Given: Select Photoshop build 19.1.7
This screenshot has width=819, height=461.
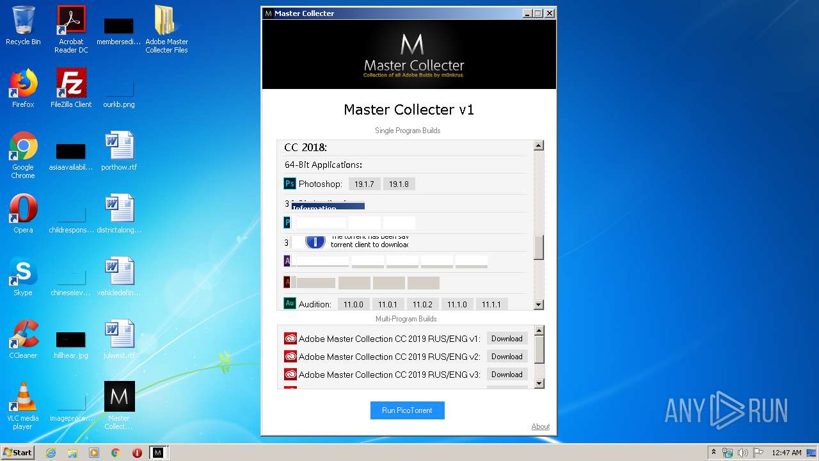Looking at the screenshot, I should [x=364, y=184].
